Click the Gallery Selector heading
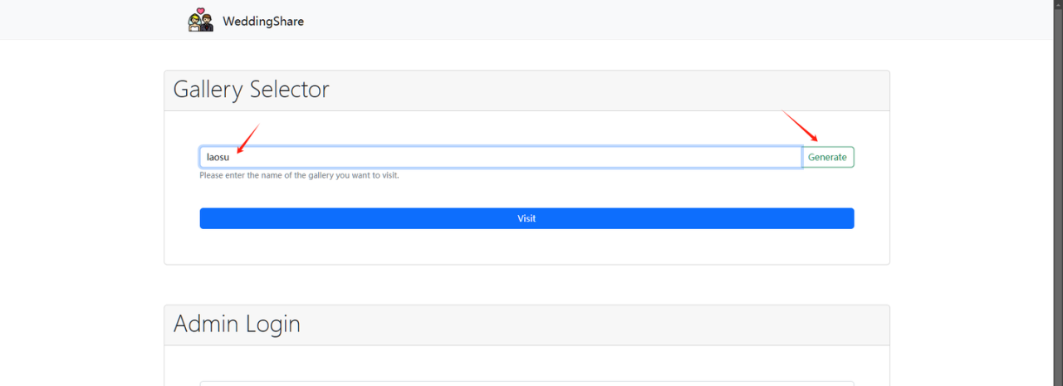The width and height of the screenshot is (1063, 386). (x=251, y=90)
